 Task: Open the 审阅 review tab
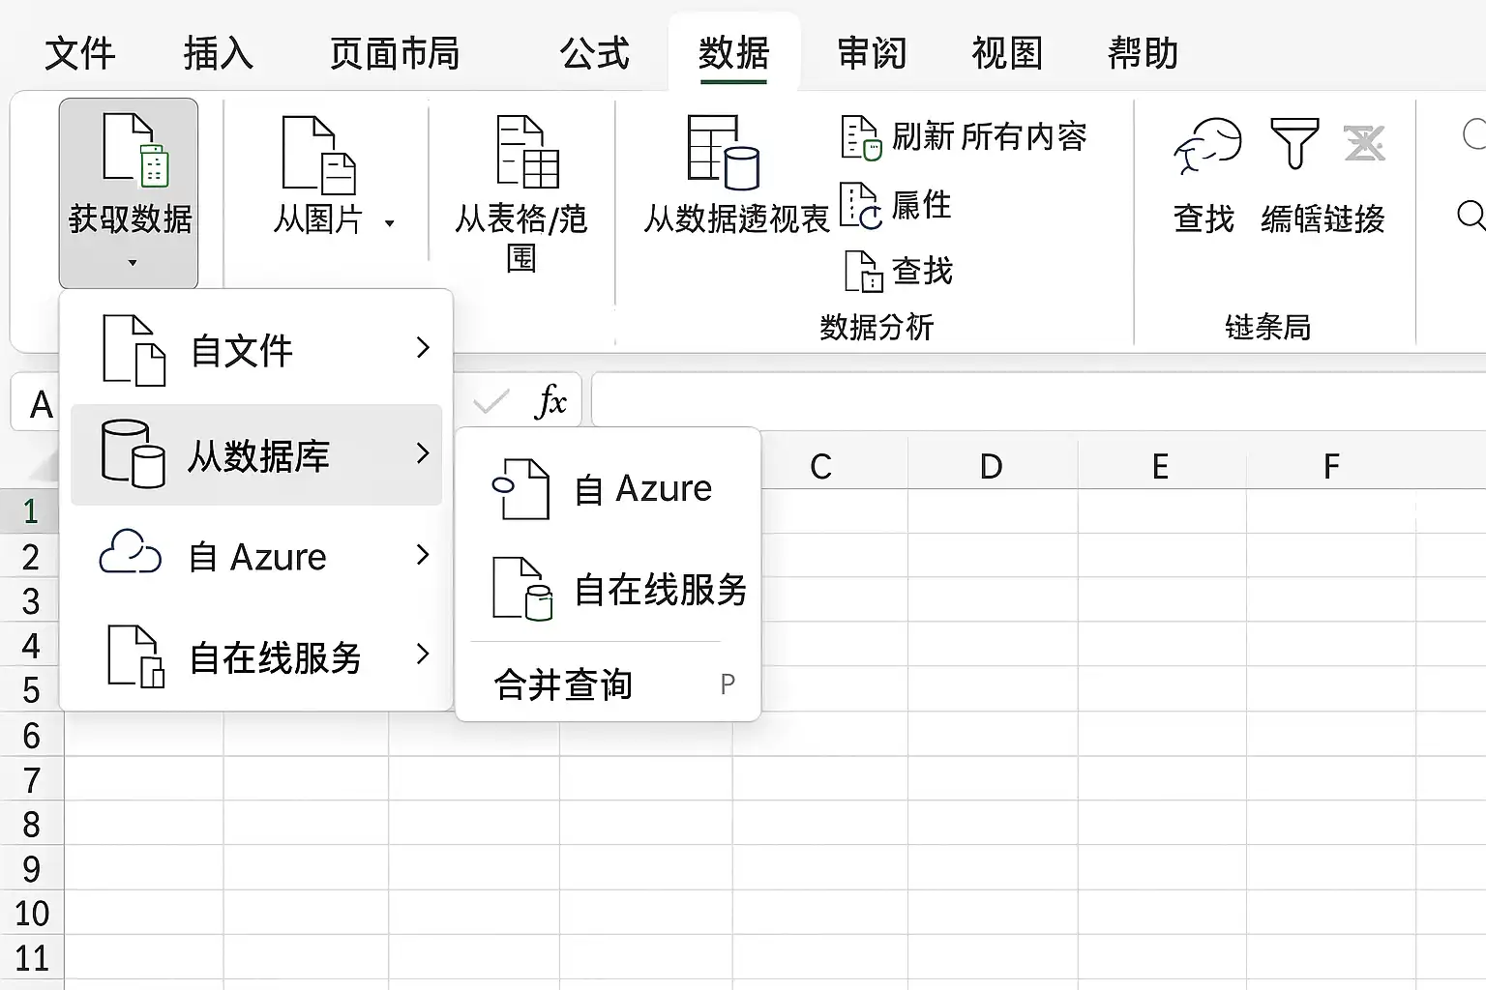tap(873, 53)
